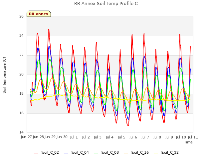Click the Jul 2 x-axis tick label

[x=86, y=137]
